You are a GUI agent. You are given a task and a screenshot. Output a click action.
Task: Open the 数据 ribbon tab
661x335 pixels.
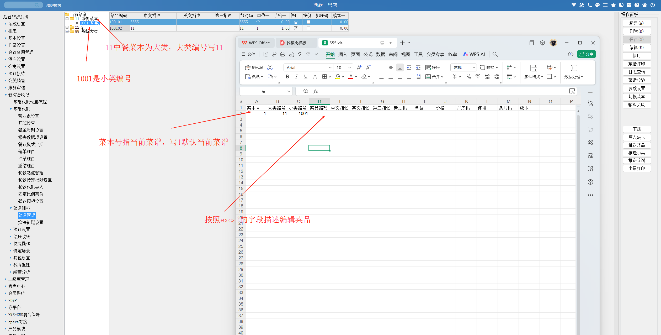pos(380,54)
